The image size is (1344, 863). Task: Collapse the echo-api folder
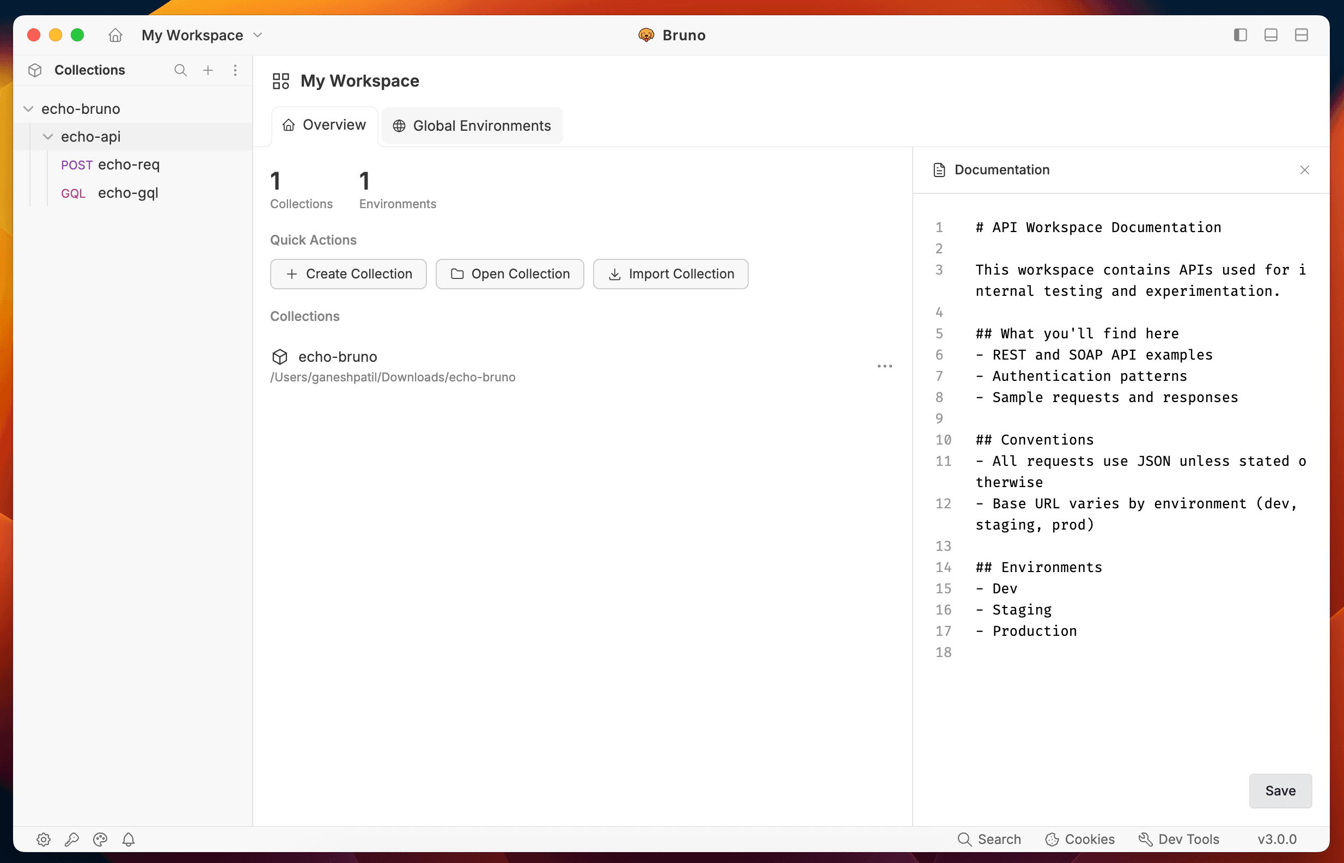(x=47, y=136)
